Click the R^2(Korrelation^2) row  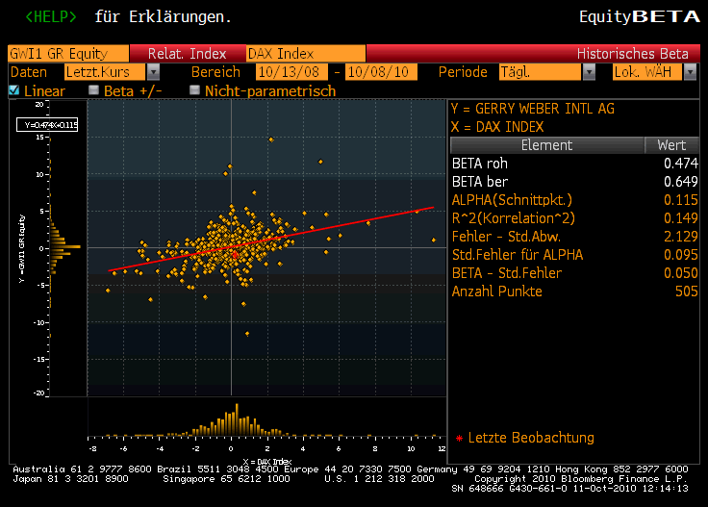(x=574, y=218)
